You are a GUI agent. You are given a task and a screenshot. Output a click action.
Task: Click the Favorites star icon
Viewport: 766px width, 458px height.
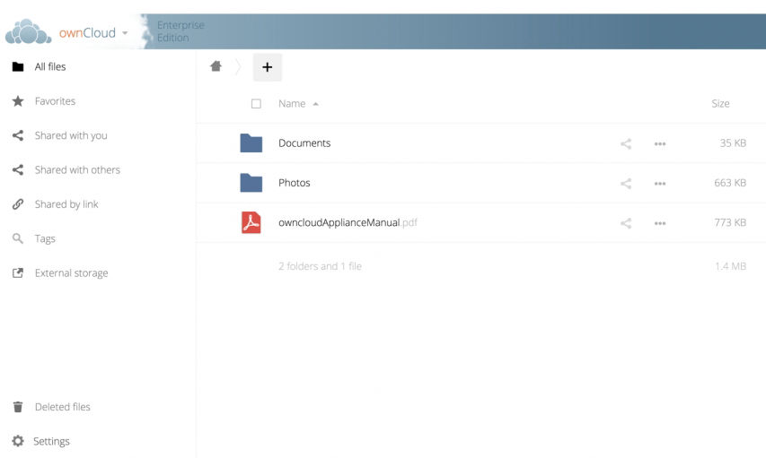click(18, 101)
